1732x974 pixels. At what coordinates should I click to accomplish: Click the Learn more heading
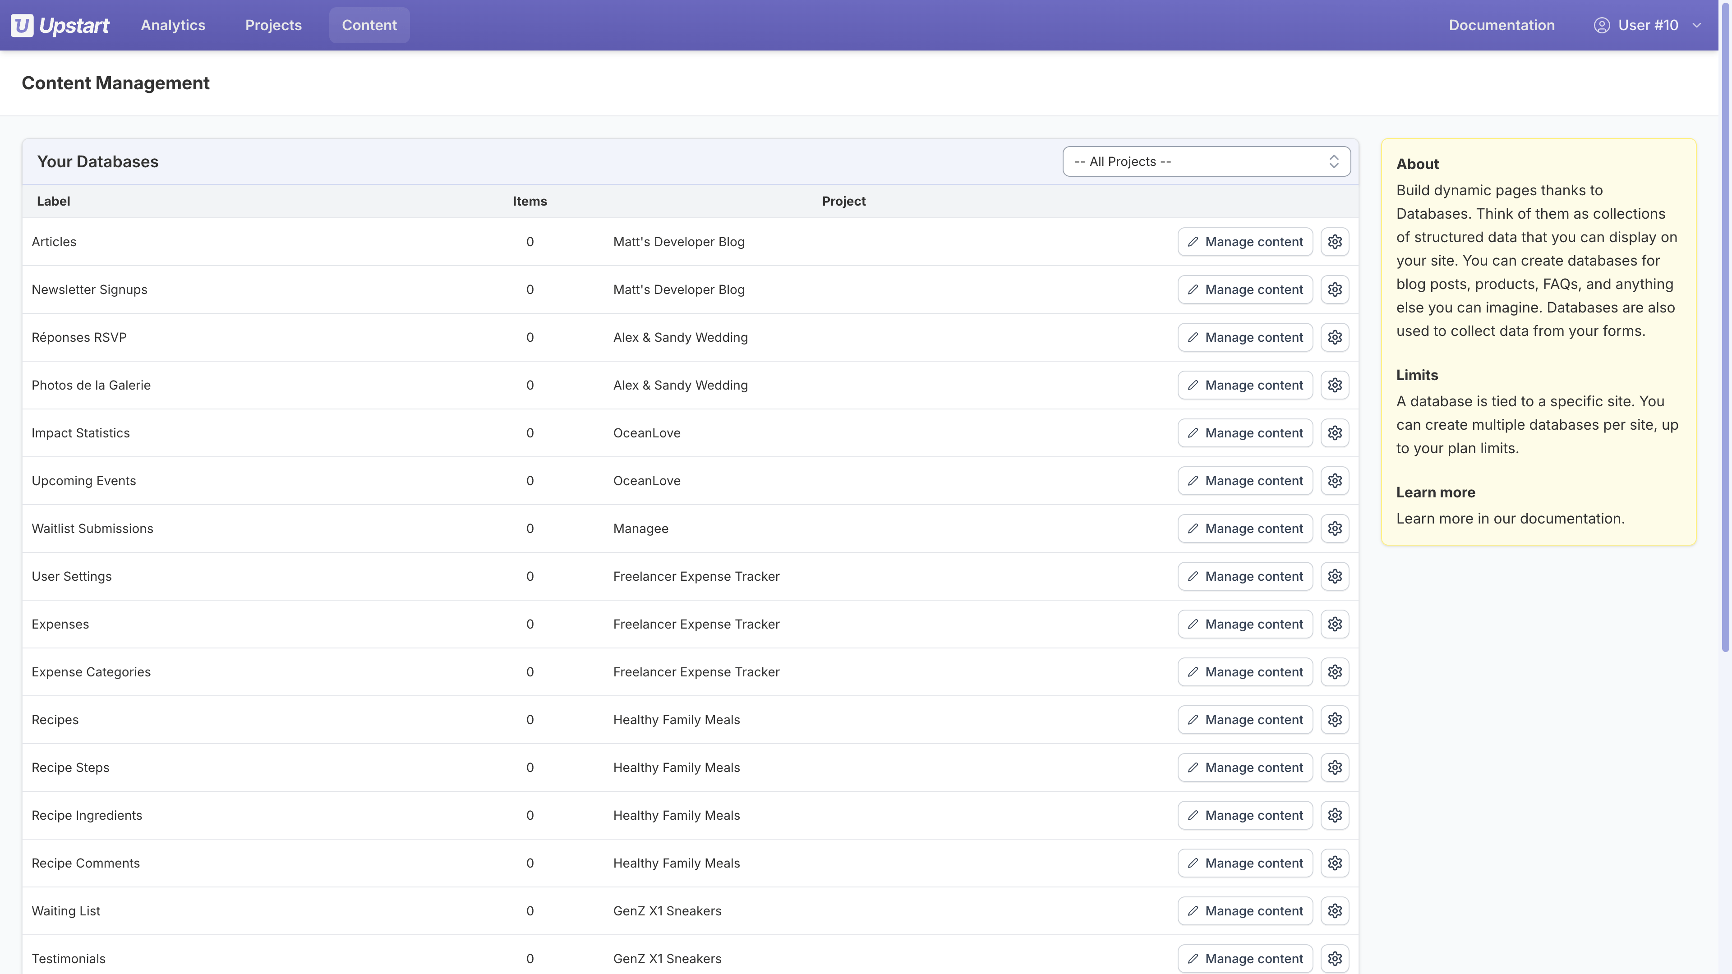pos(1436,492)
